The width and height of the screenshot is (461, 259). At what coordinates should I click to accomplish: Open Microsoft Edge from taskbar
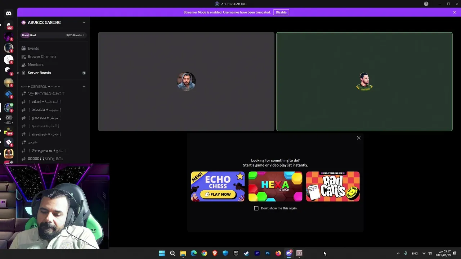click(x=194, y=253)
